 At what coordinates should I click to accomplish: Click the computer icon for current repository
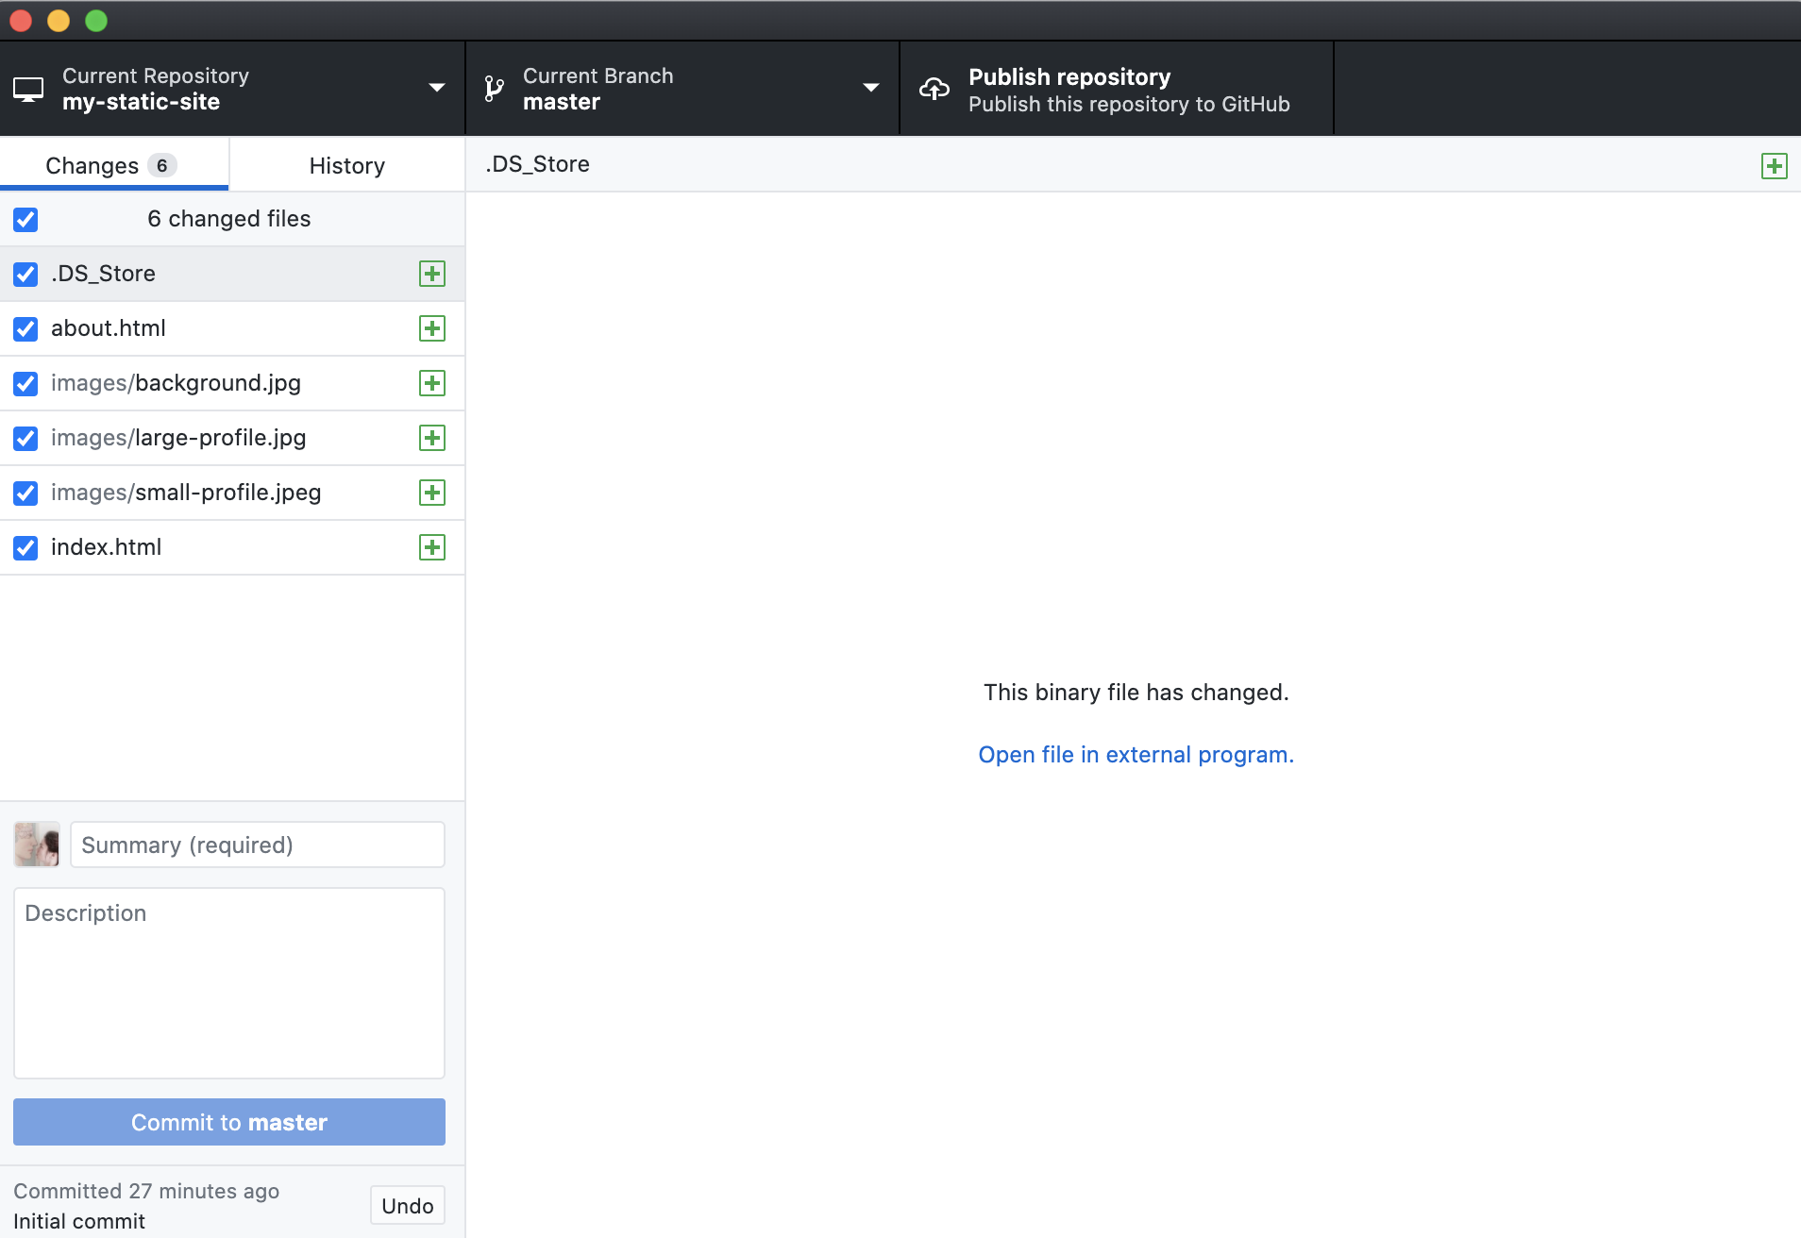28,90
